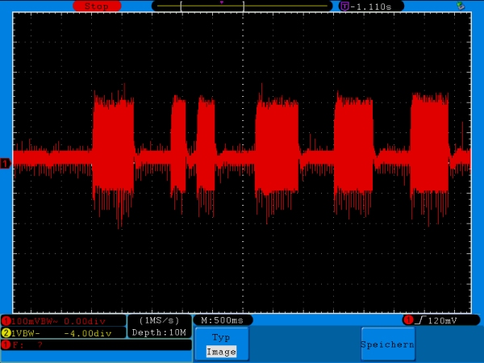Click the USB connection icon at top right
Image resolution: width=484 pixels, height=363 pixels.
pyautogui.click(x=461, y=6)
